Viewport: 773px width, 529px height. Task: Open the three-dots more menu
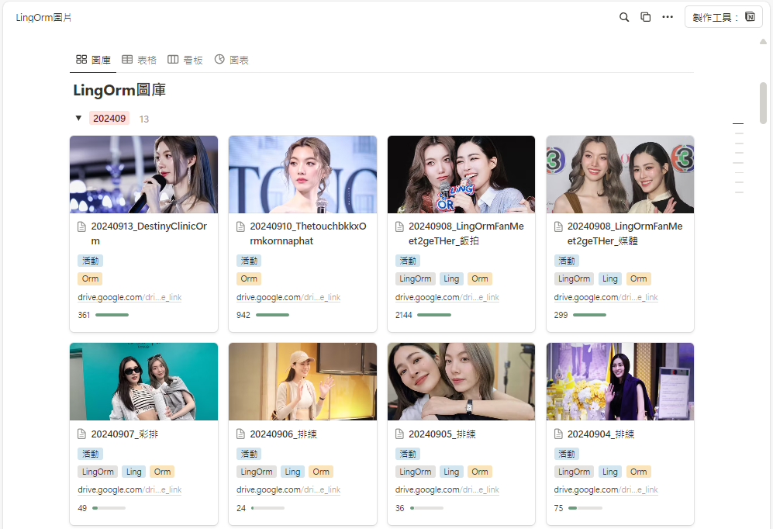668,17
